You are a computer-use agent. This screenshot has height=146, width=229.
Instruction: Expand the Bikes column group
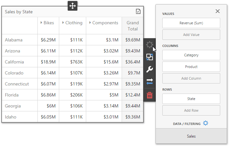pos(41,23)
